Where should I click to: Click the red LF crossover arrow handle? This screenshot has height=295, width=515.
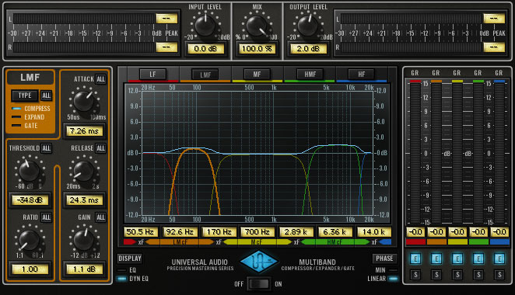coord(129,242)
